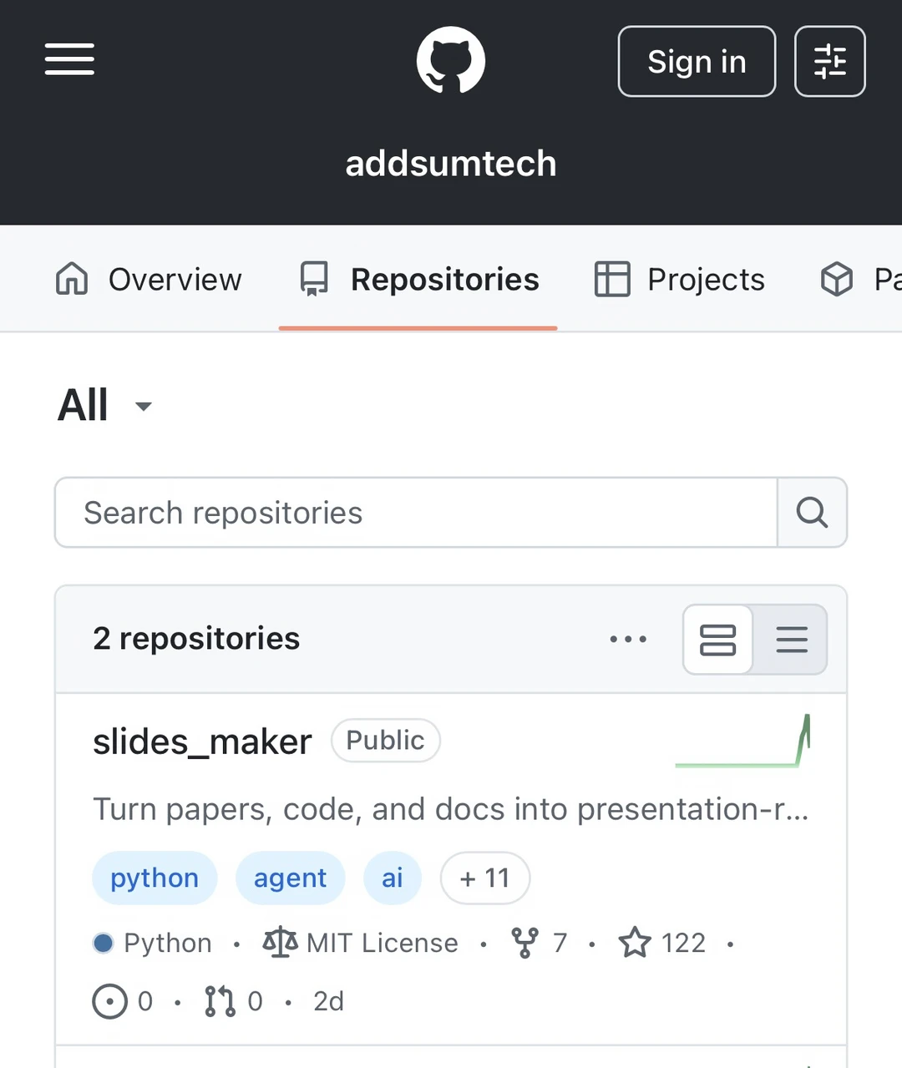Open slides_maker issues count
The width and height of the screenshot is (902, 1068).
(123, 1001)
